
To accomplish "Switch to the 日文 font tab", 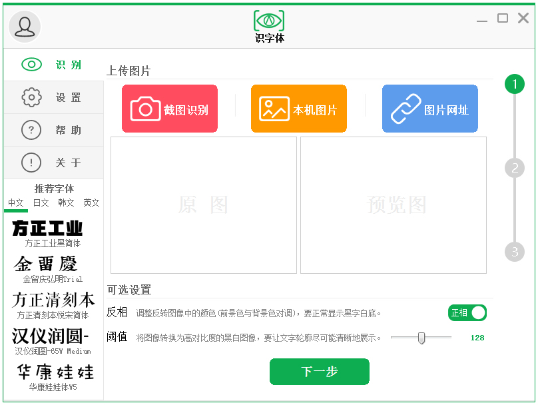I will click(41, 202).
